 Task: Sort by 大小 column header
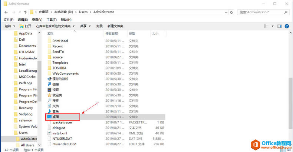click(x=155, y=34)
